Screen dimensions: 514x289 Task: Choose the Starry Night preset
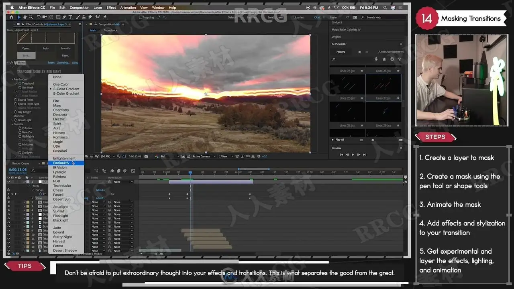point(63,237)
